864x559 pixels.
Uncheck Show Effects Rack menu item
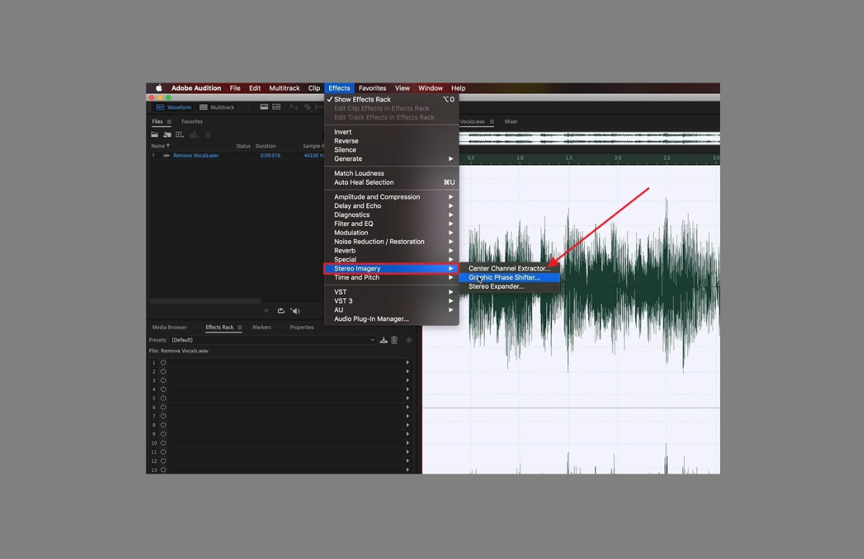pyautogui.click(x=362, y=99)
